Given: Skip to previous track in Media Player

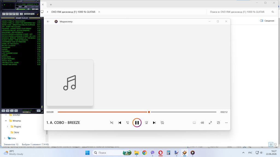Looking at the screenshot, I should coord(120,123).
